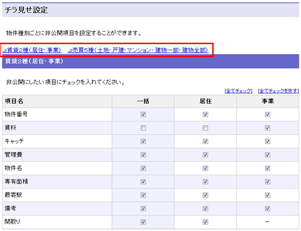Click the 物件番号 row label

pyautogui.click(x=16, y=114)
